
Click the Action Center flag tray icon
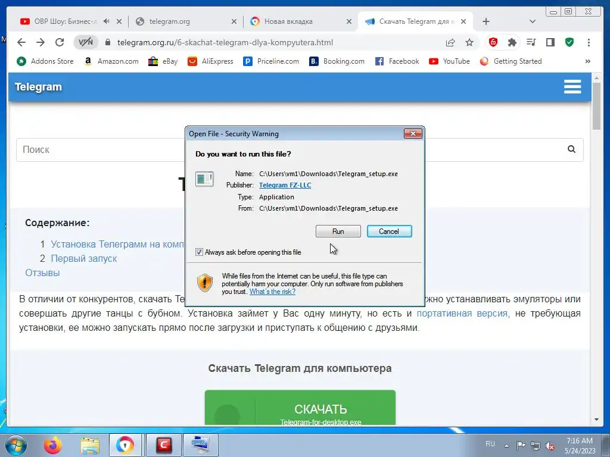521,445
